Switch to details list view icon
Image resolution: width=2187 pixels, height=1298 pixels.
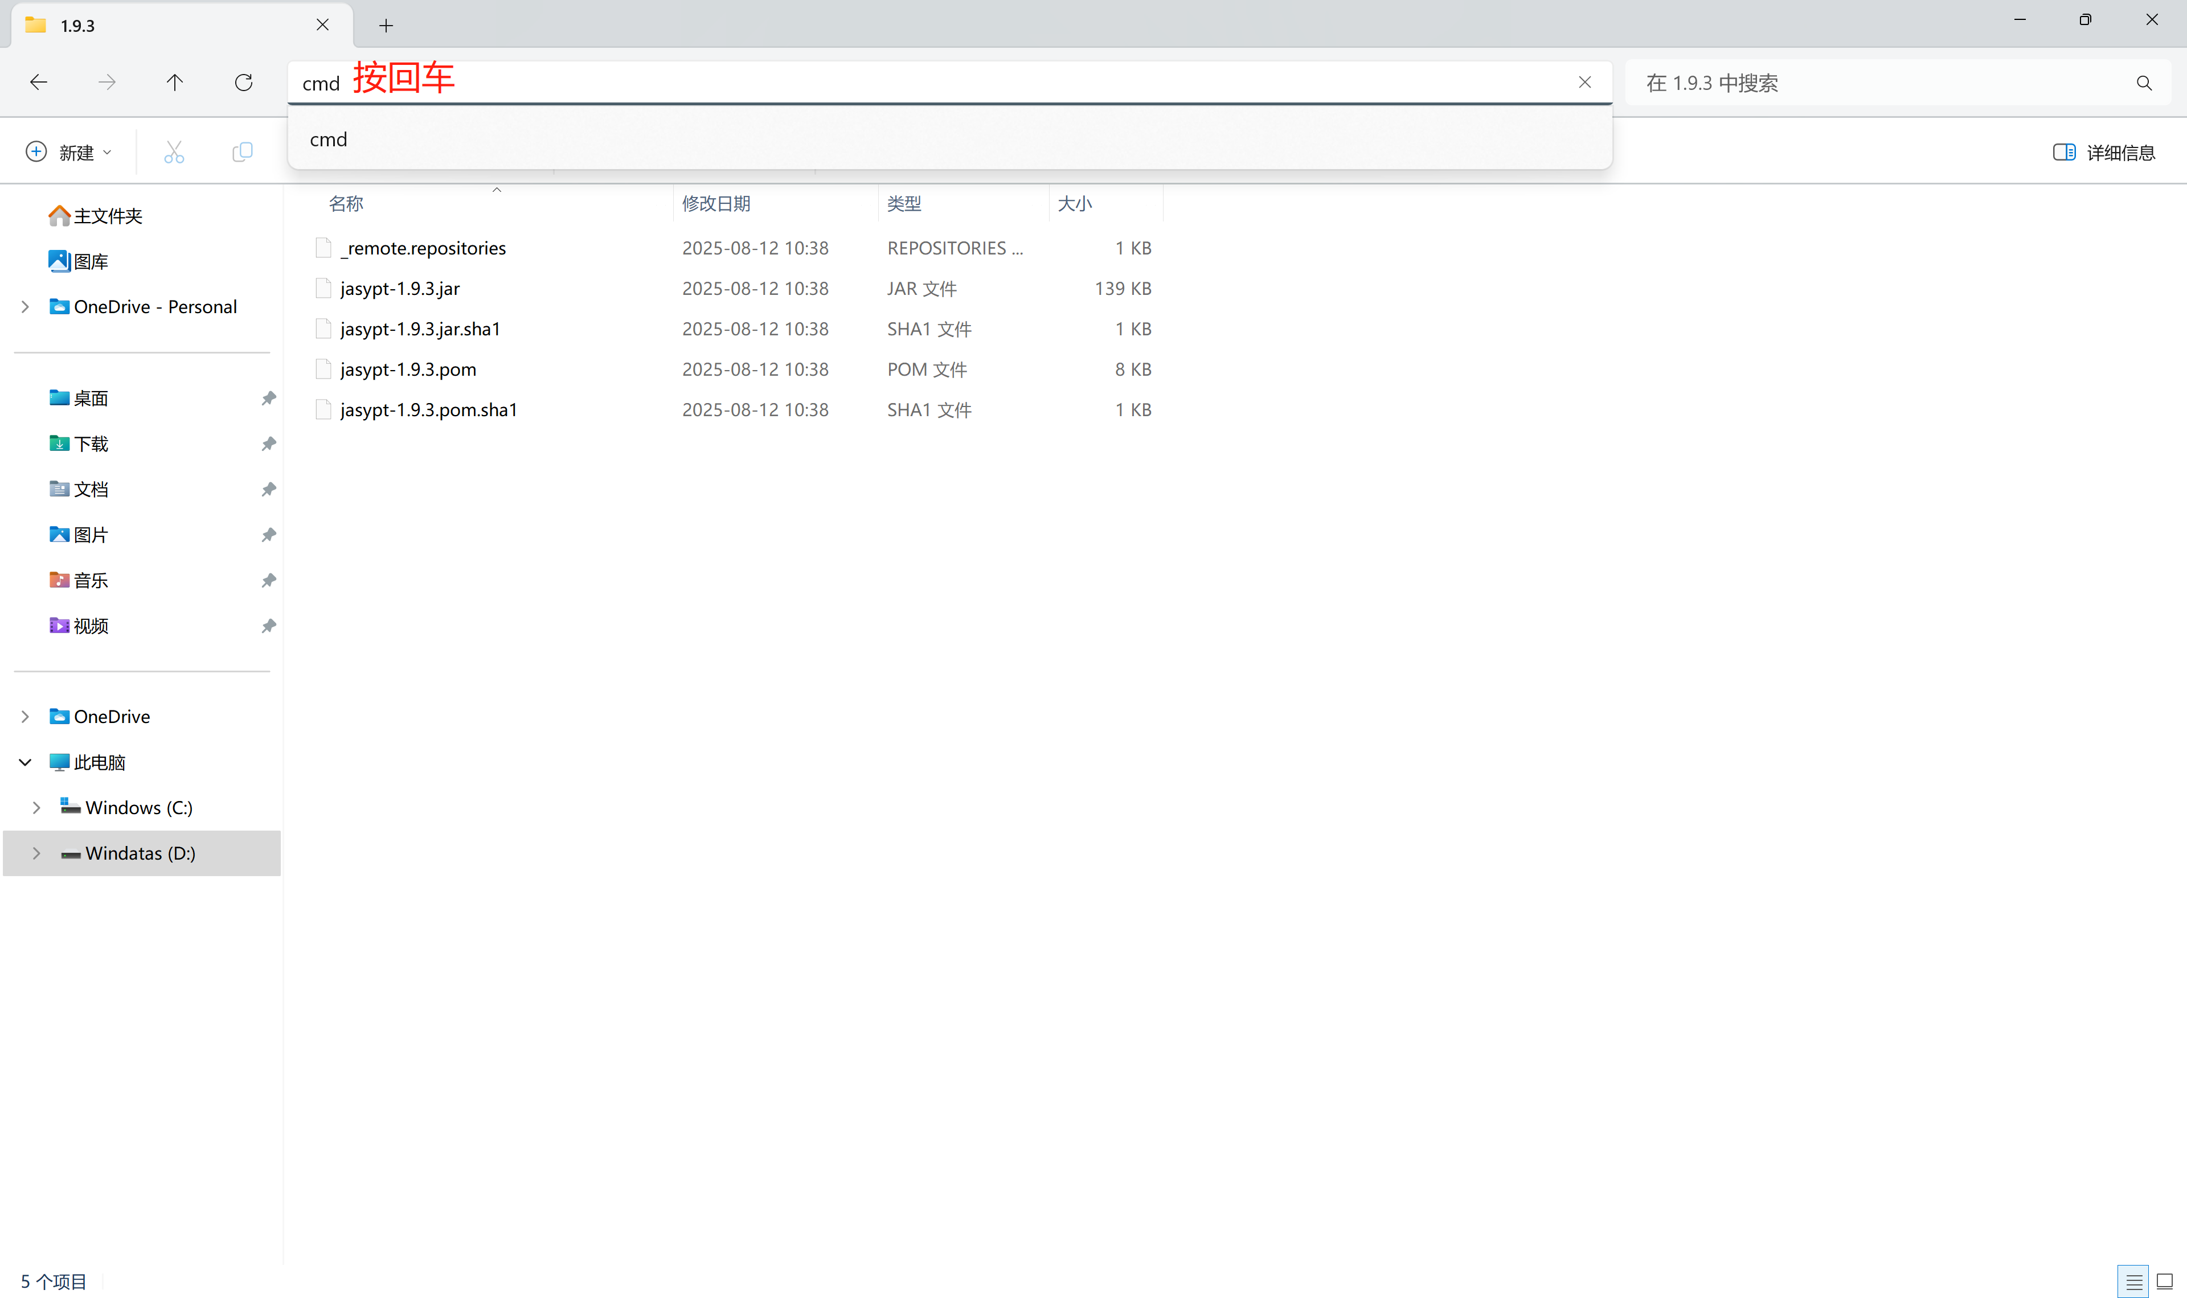(2133, 1282)
